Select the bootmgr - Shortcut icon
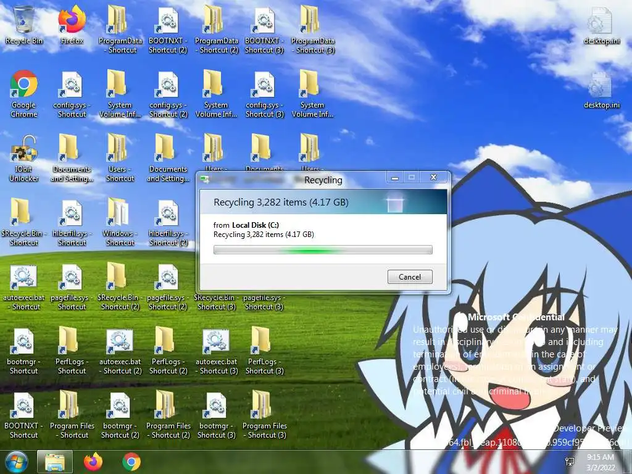The height and width of the screenshot is (474, 632). pos(24,351)
